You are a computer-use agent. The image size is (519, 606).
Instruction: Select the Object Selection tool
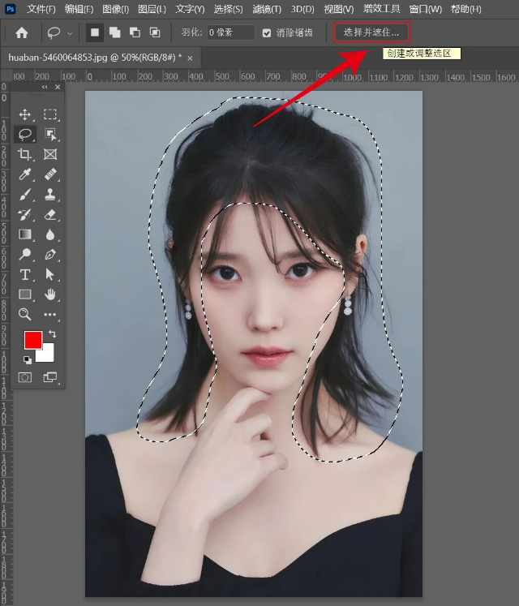50,135
